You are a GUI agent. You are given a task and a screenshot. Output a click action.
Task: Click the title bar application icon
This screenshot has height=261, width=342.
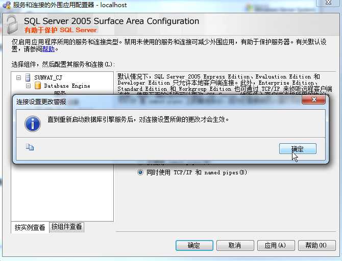coord(7,5)
